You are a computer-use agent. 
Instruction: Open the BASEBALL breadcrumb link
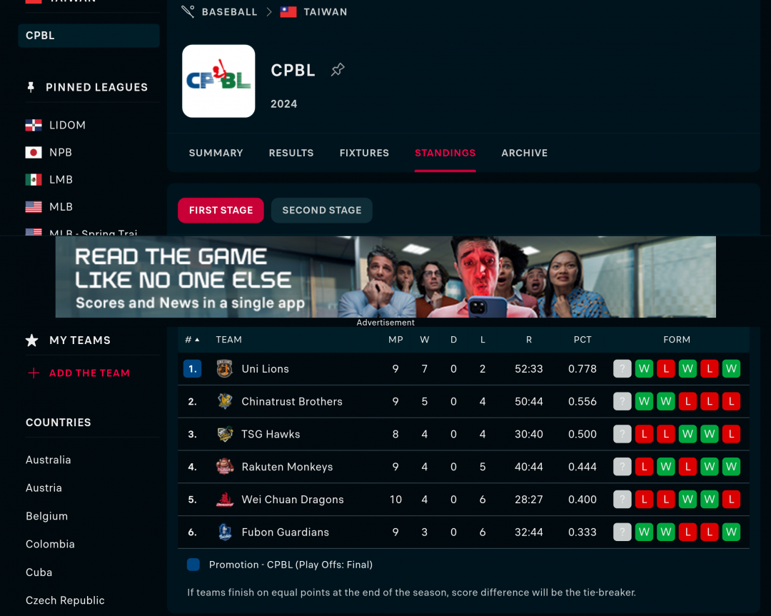[x=230, y=12]
